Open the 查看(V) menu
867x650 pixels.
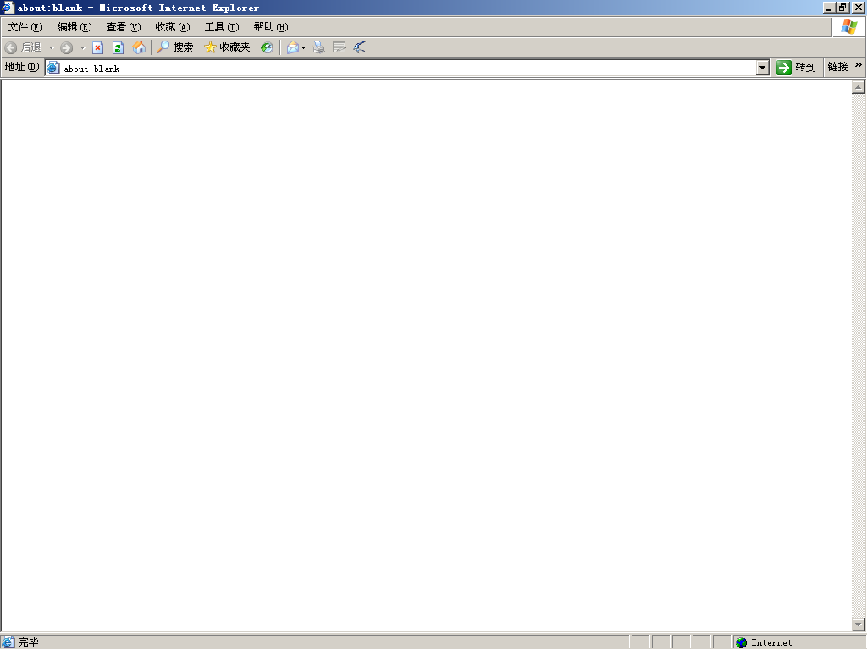point(124,27)
